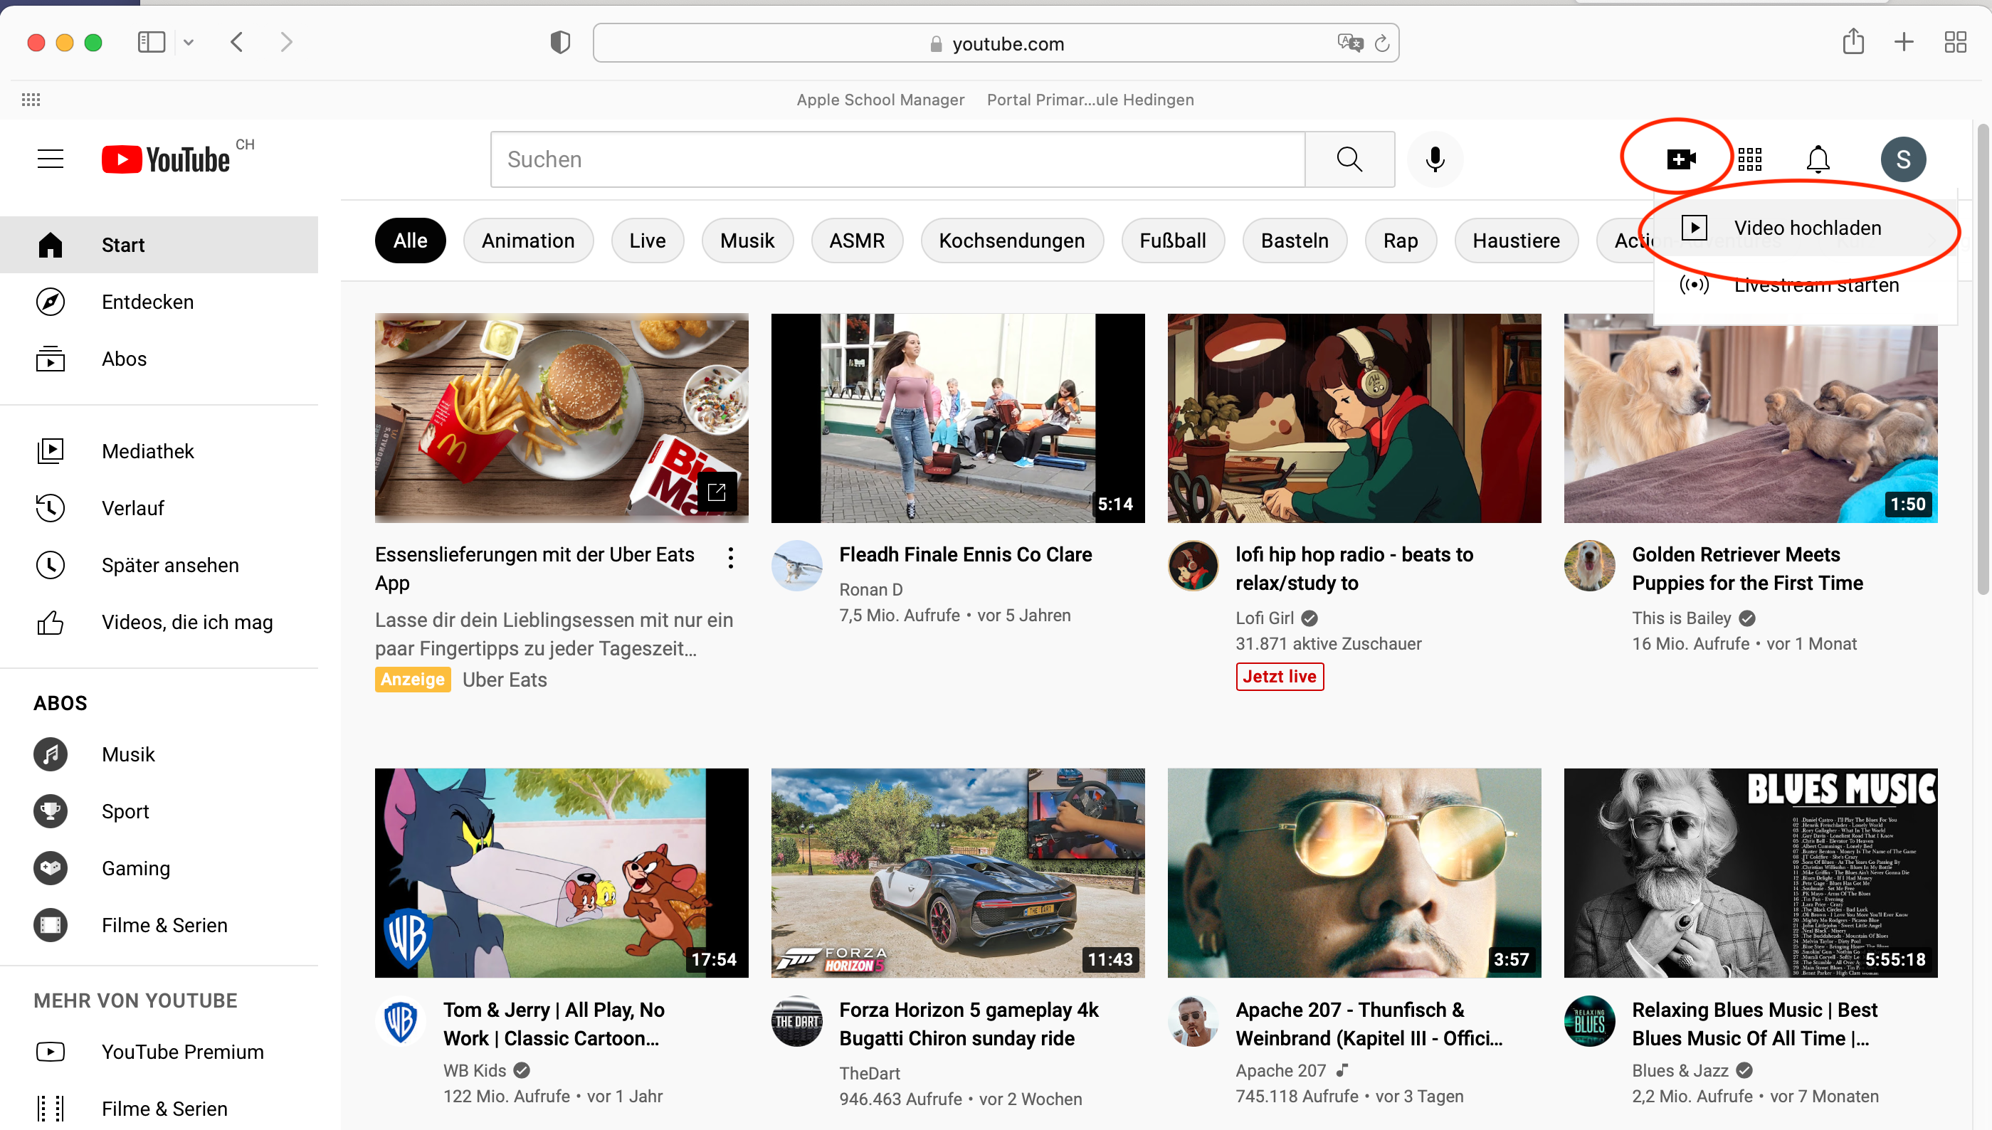
Task: Select the Animation filter chip
Action: (527, 241)
